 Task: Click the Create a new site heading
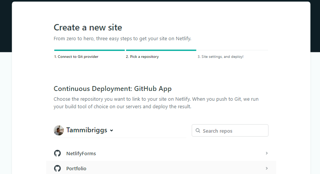88,27
